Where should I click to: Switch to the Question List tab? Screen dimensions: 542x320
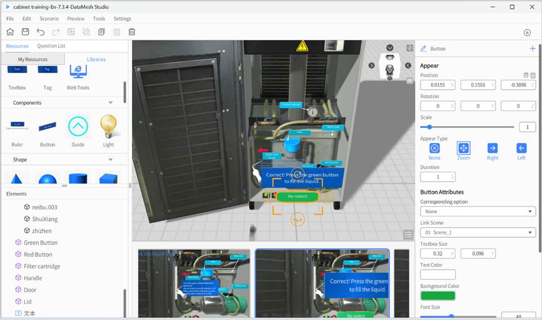coord(51,46)
